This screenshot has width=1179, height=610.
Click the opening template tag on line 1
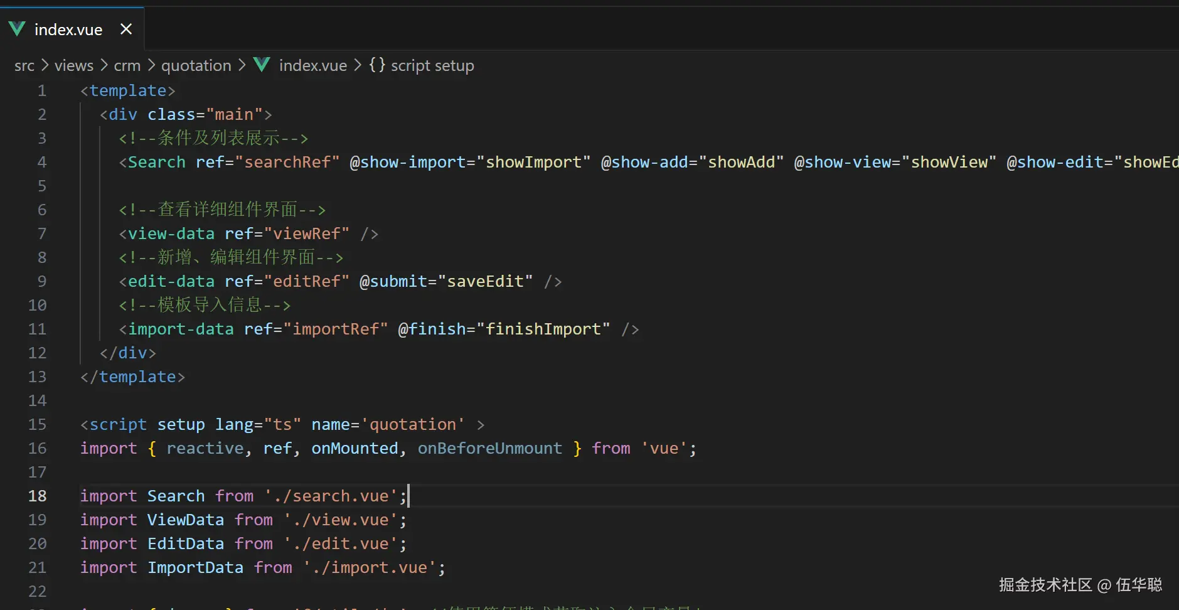[x=128, y=91]
